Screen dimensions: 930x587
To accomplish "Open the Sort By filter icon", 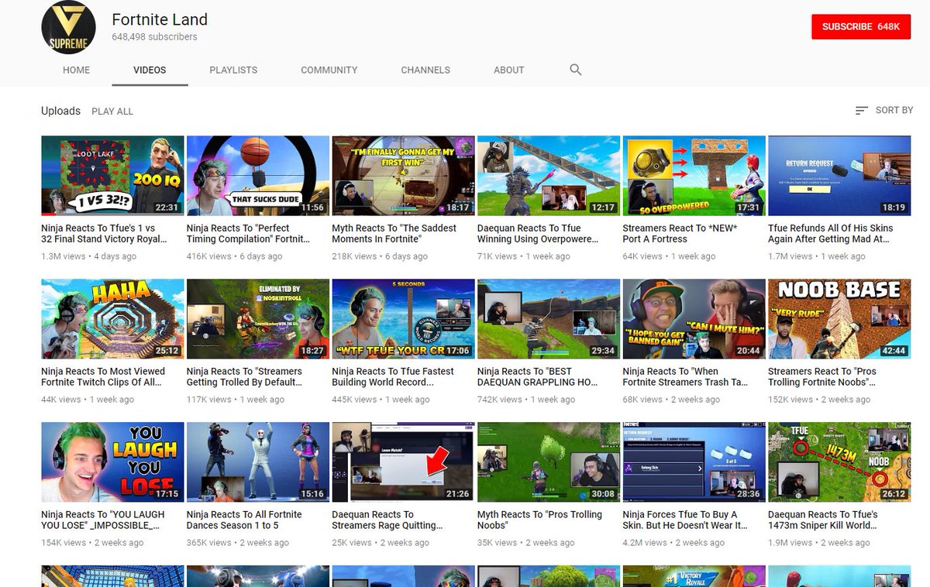I will tap(861, 111).
